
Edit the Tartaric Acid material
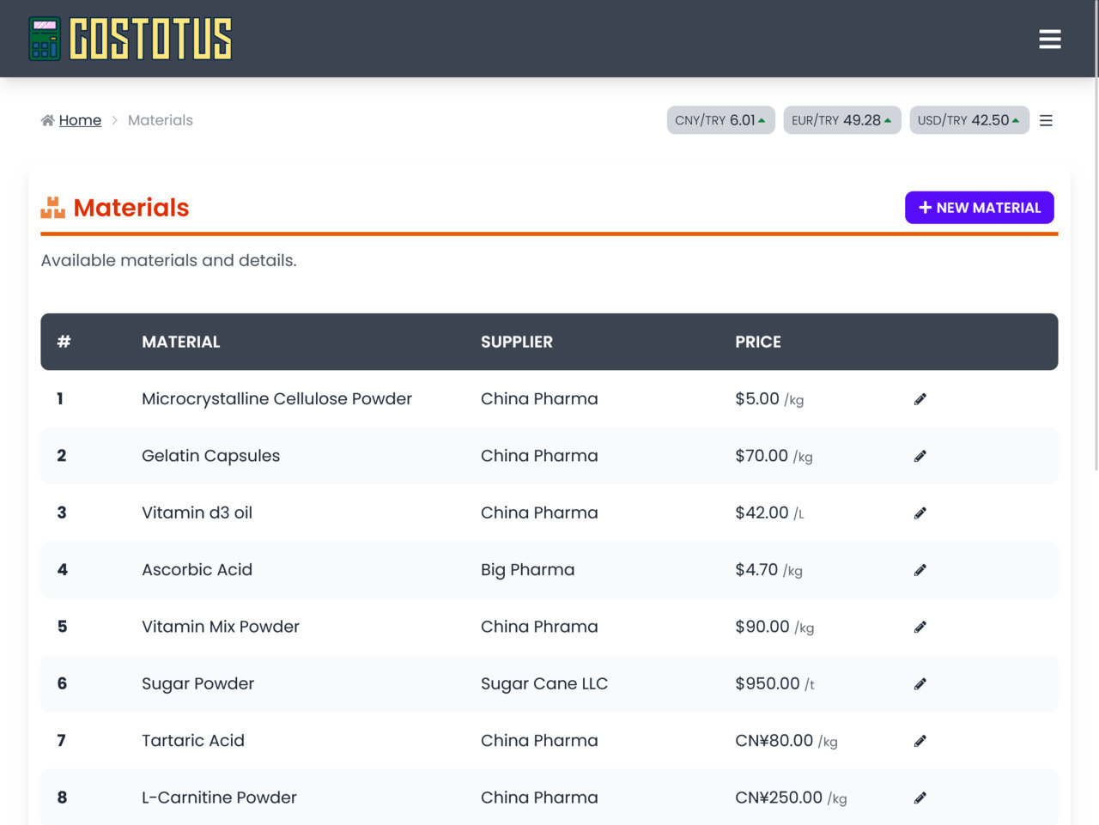tap(920, 741)
